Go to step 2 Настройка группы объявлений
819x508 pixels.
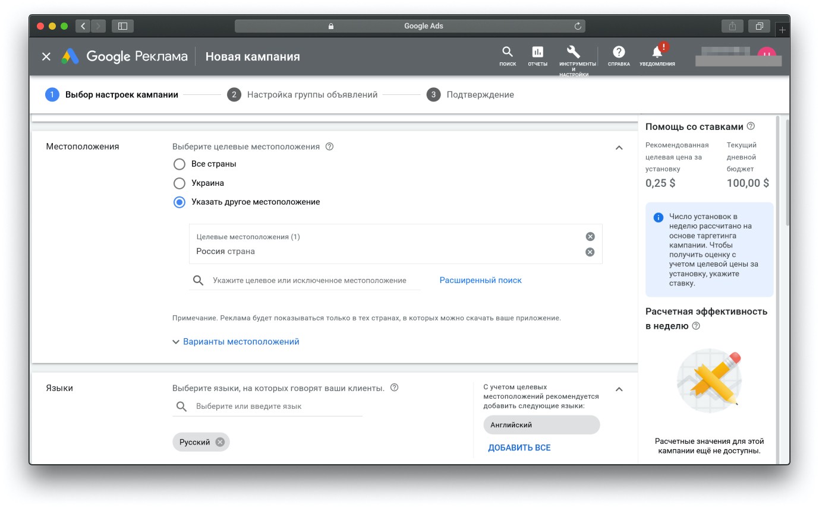click(x=303, y=94)
